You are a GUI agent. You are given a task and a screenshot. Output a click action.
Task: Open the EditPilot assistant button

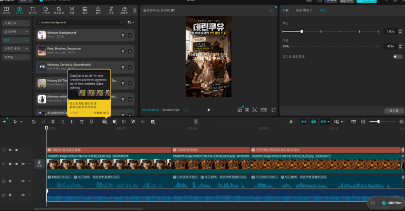click(x=391, y=203)
